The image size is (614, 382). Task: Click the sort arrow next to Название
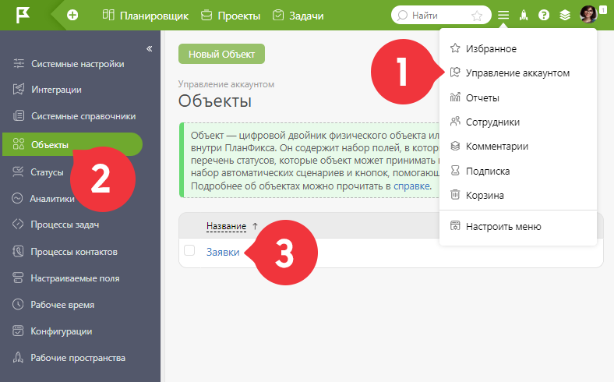(x=255, y=226)
